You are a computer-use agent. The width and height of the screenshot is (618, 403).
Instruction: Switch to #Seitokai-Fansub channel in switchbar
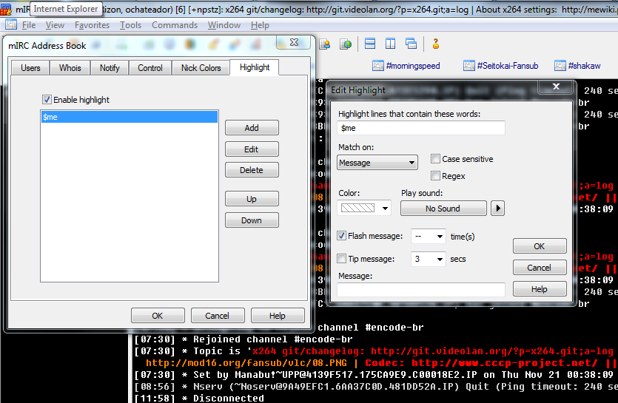coord(501,66)
